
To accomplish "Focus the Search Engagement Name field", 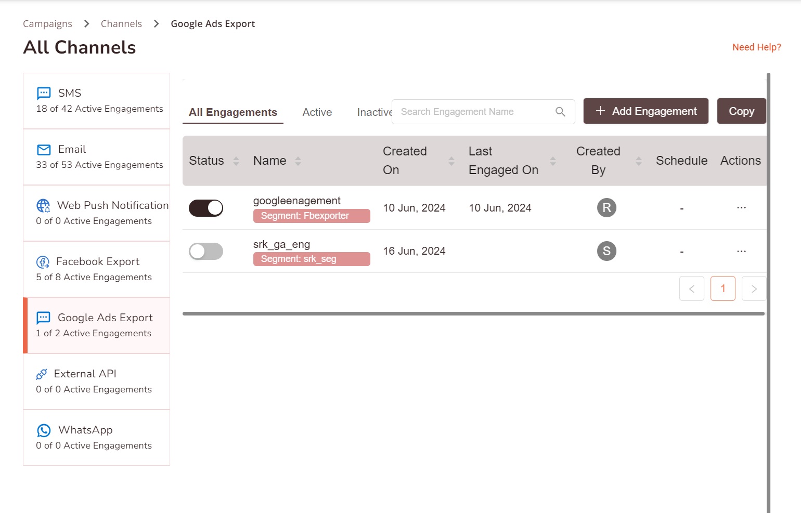I will click(x=473, y=112).
